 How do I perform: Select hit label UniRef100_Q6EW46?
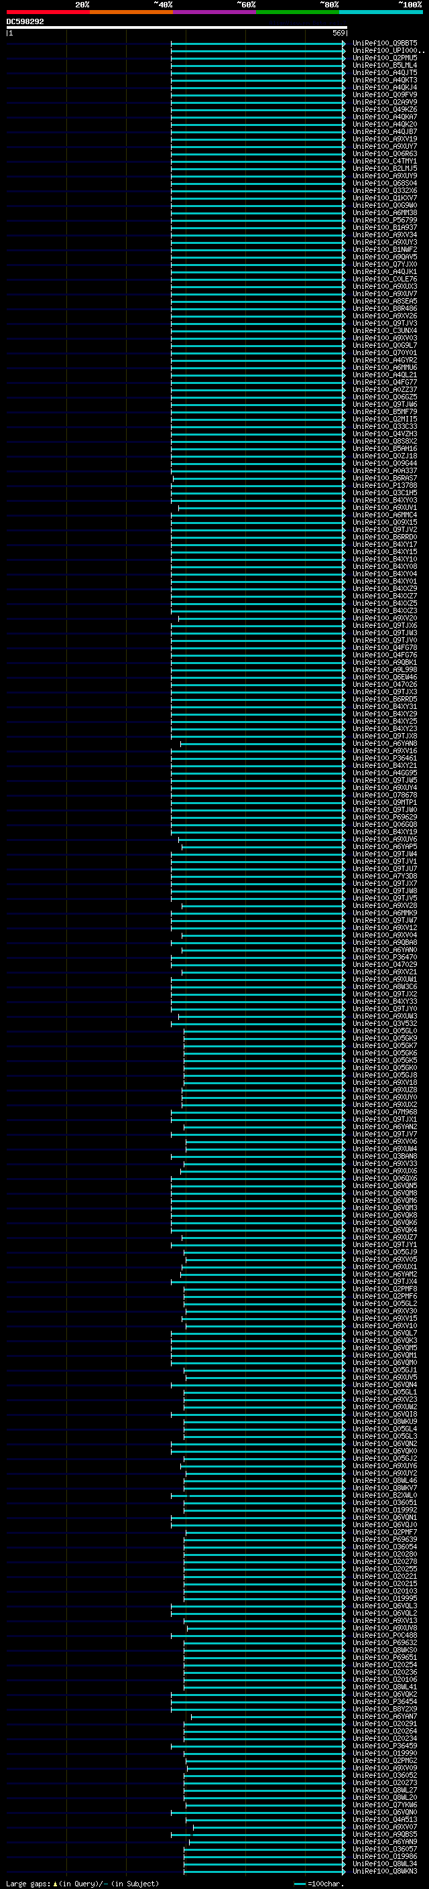[x=385, y=677]
